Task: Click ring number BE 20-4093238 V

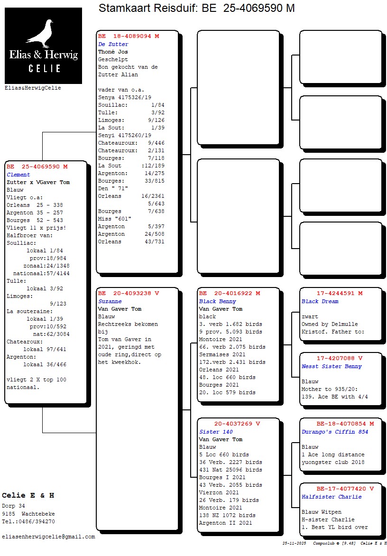Action: tap(129, 294)
